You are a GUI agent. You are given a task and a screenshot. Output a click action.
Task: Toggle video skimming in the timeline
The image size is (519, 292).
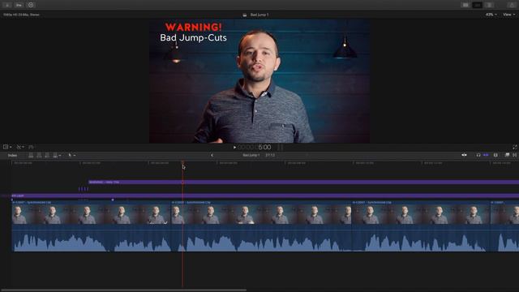click(x=464, y=155)
